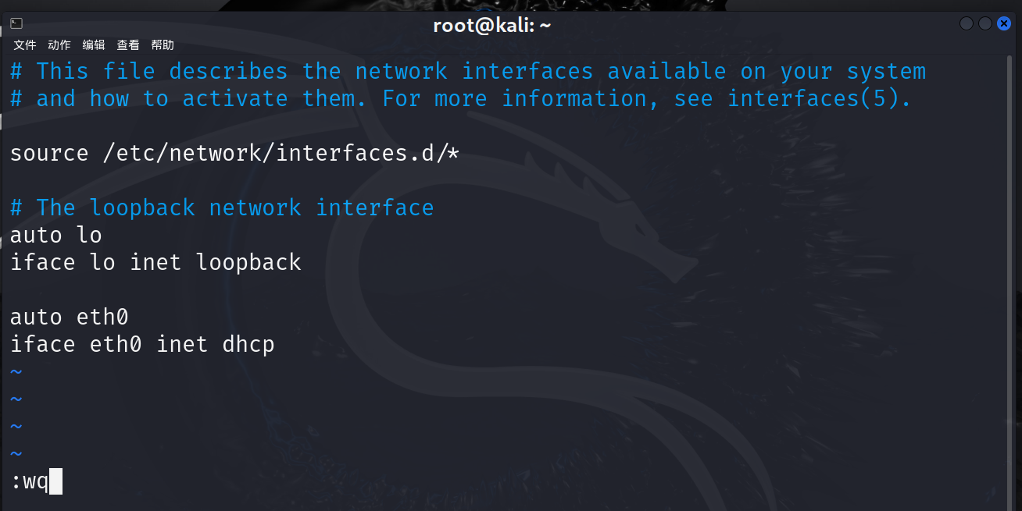Click the first tilde line below the file
Screen dimensions: 1022x511
coord(16,371)
